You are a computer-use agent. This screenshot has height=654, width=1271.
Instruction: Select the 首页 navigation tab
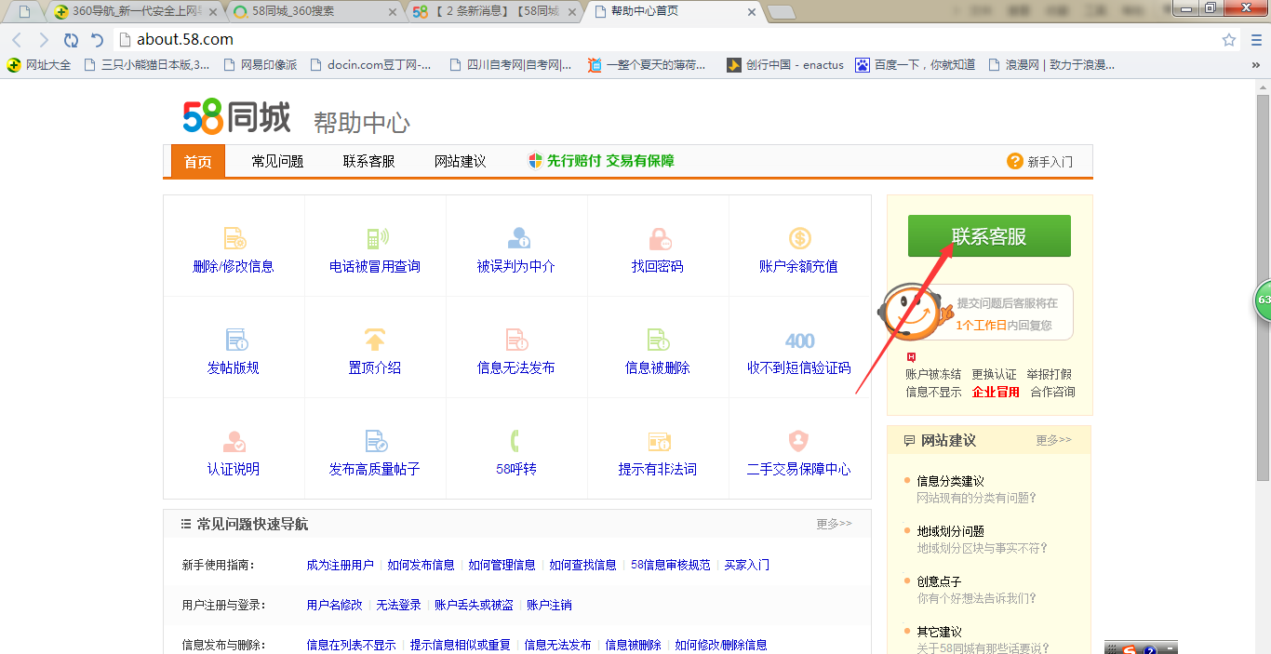point(198,161)
